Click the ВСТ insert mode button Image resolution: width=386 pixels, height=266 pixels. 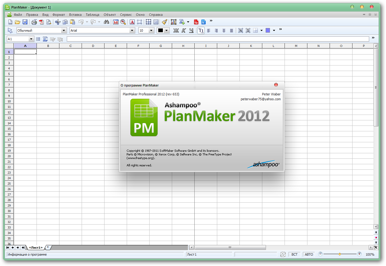coord(294,254)
